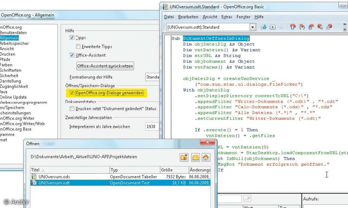This screenshot has width=348, height=208.
Task: Click Office-Assistent zurücksetzen button
Action: coord(105,66)
